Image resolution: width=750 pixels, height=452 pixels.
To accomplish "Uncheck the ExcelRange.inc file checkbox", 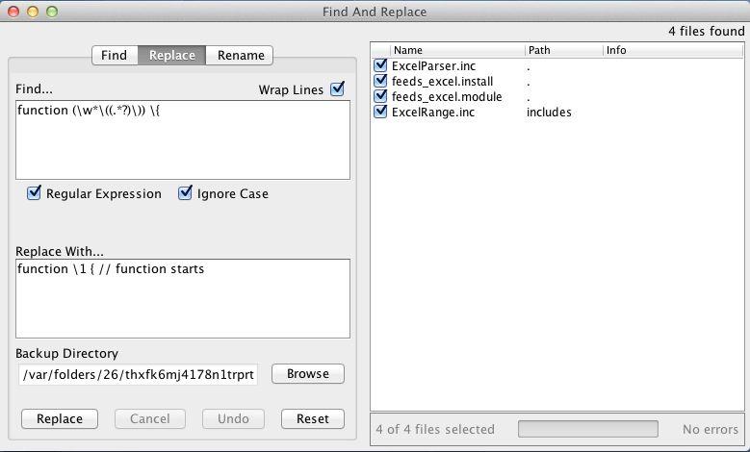I will pyautogui.click(x=380, y=113).
